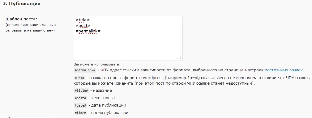This screenshot has width=312, height=118.
Task: Click the textarea resize handle in its corner
Action: [x=179, y=57]
